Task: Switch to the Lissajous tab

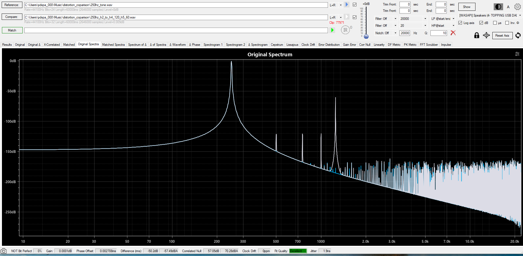Action: [x=292, y=45]
